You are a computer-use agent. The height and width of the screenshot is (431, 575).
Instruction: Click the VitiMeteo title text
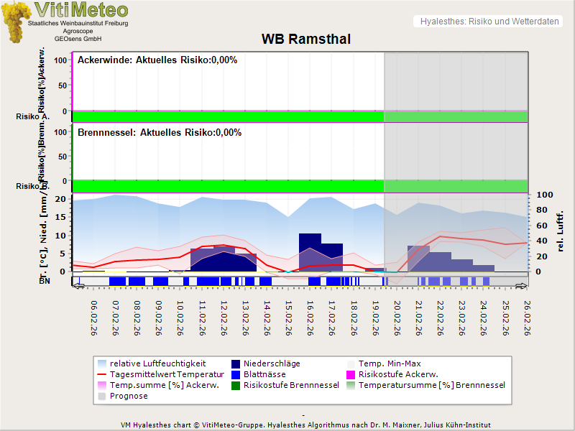pos(81,10)
